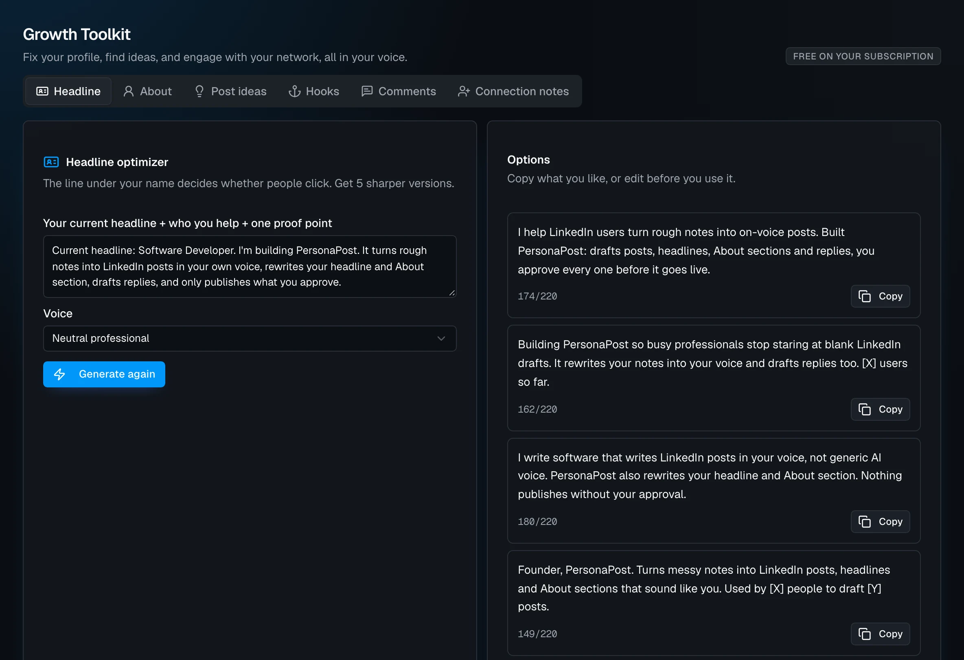Click the Options heading
964x660 pixels.
coord(528,160)
